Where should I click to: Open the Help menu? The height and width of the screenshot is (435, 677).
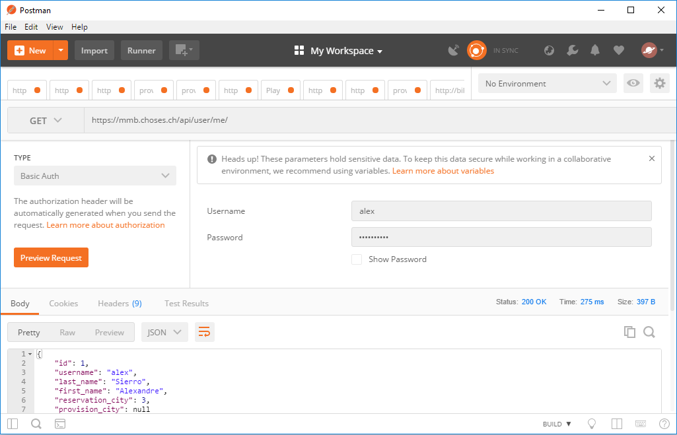[79, 27]
